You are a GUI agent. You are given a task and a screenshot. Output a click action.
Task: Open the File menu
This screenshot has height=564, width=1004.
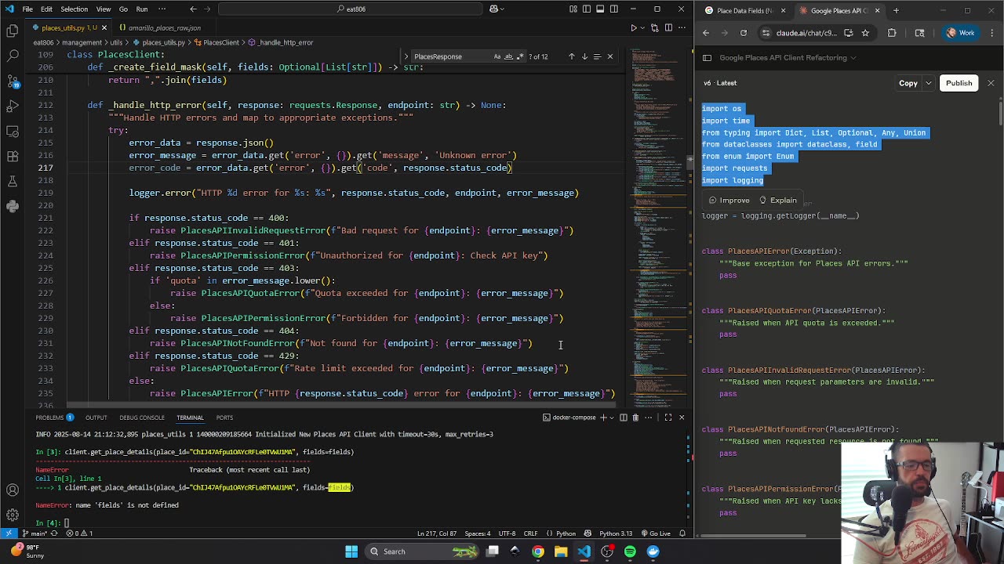pos(27,9)
